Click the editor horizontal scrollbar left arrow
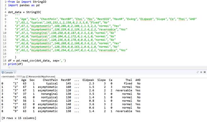This screenshot has width=207, height=122. (x=9, y=67)
